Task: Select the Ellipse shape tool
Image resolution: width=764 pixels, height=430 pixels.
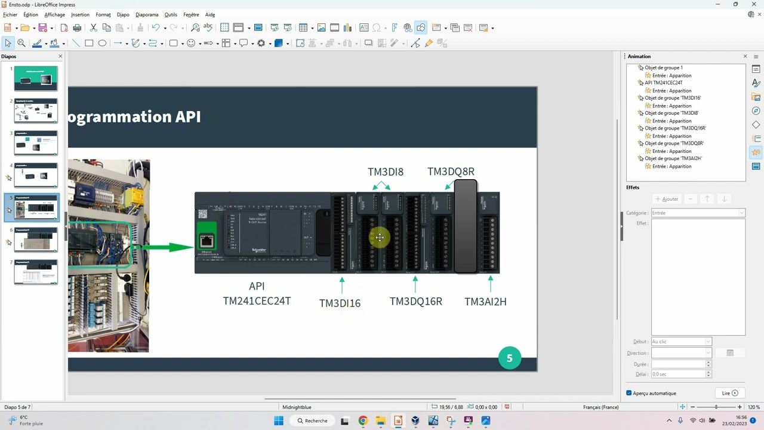Action: click(x=102, y=43)
